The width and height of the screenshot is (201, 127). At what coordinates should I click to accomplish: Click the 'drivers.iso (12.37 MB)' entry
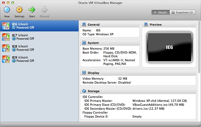148,109
